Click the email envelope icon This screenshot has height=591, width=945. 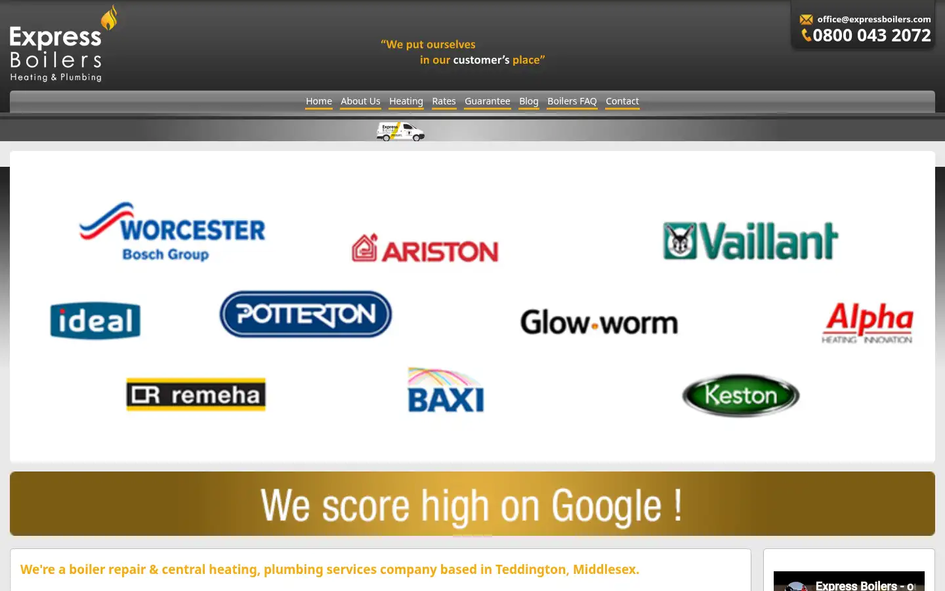807,20
